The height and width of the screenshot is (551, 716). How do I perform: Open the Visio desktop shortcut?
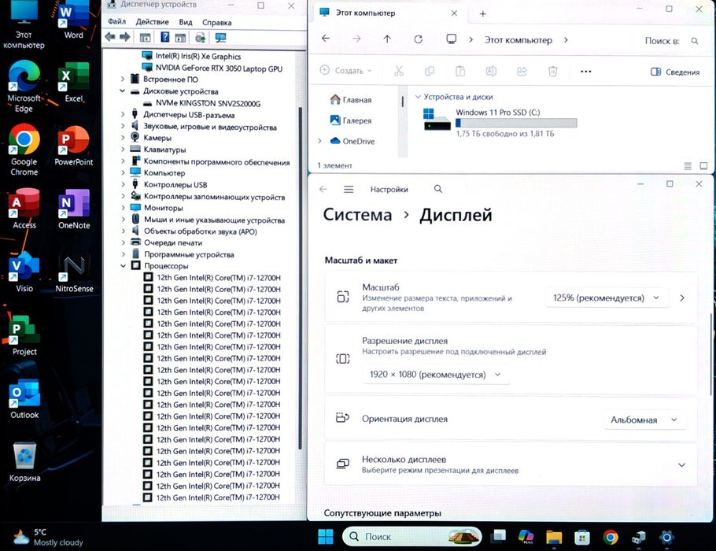pyautogui.click(x=24, y=272)
